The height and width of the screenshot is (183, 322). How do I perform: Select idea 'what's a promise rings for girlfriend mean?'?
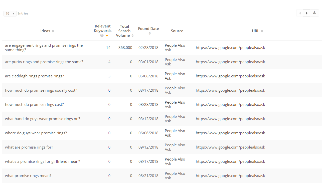point(43,161)
